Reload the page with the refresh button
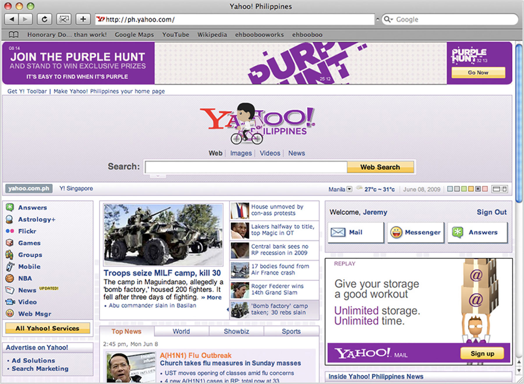 44,19
